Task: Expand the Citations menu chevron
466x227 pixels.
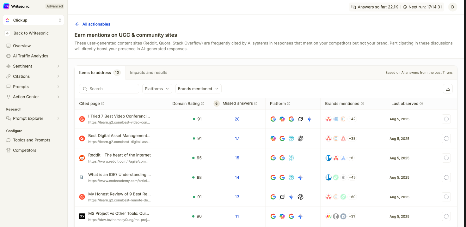Action: (58, 76)
